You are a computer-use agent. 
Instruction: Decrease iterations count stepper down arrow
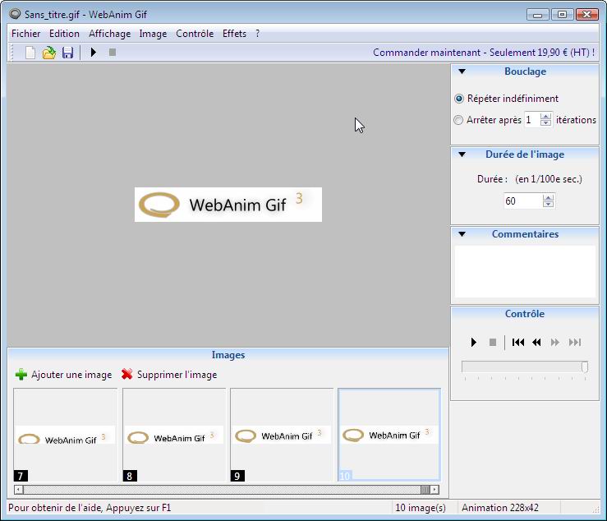pos(546,122)
